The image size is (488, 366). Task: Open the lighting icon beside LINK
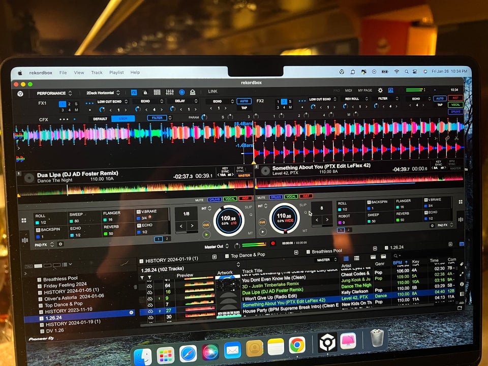(193, 92)
